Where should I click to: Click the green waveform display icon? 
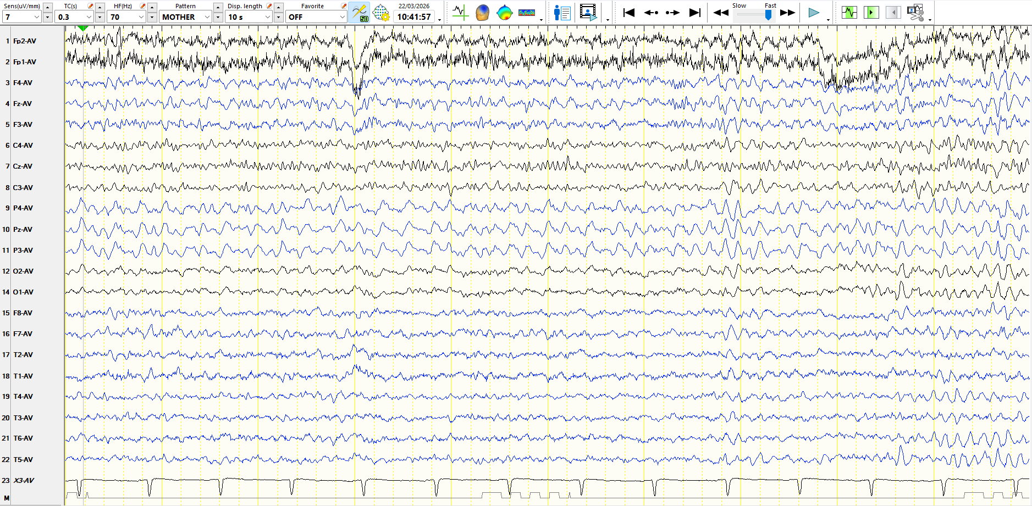849,12
